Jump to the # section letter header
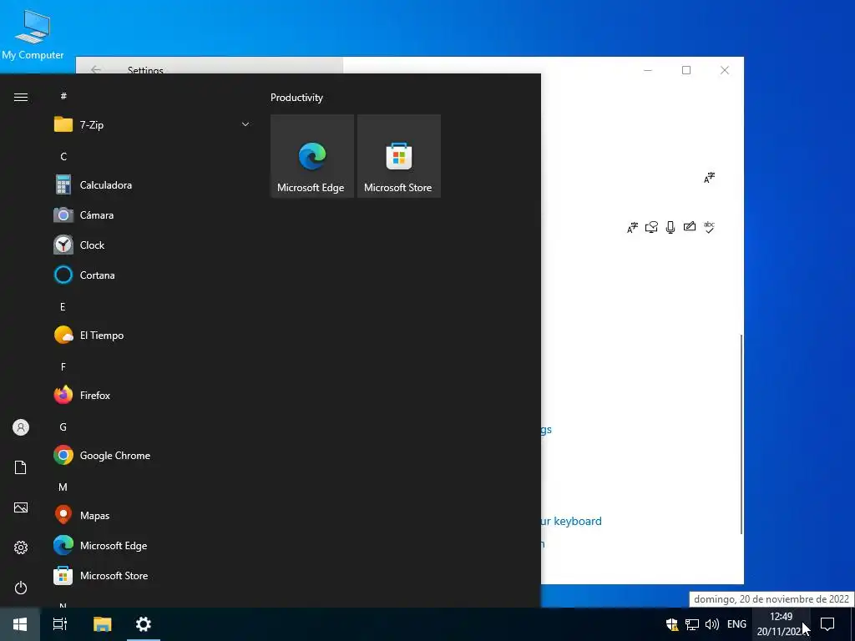Screen dimensions: 855x641 pyautogui.click(x=63, y=97)
